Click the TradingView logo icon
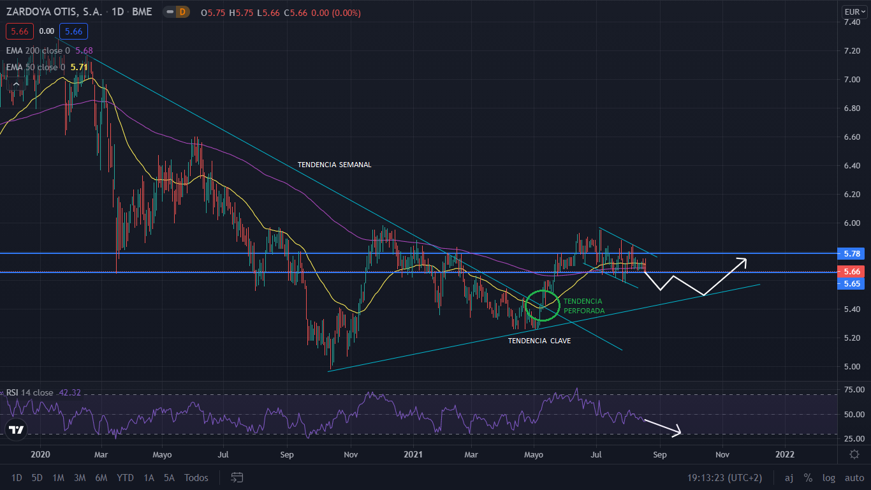The width and height of the screenshot is (871, 490). 16,429
